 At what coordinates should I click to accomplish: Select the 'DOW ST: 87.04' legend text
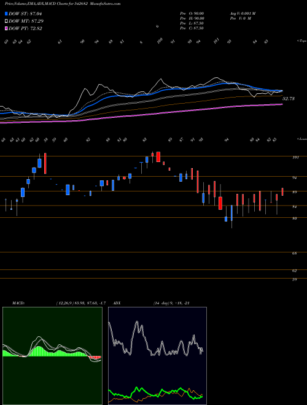(25, 13)
